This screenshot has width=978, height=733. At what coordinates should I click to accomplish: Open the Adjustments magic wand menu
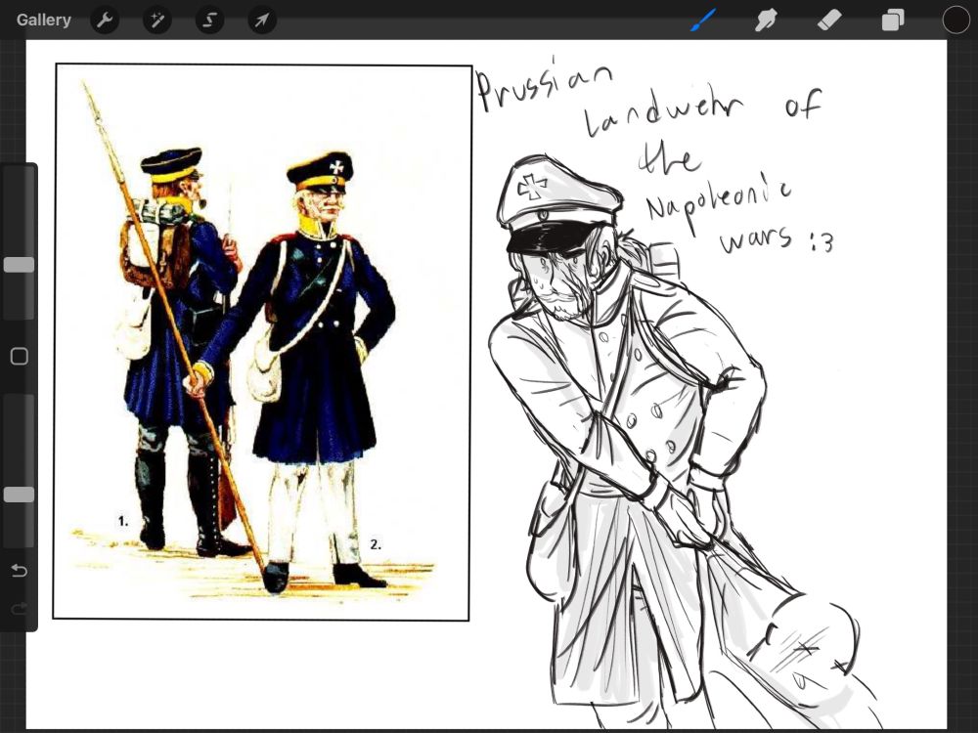pos(156,21)
